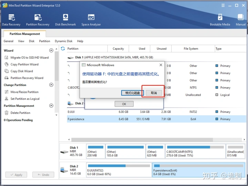
Task: Click 取消 to cancel formatting
Action: (154, 93)
